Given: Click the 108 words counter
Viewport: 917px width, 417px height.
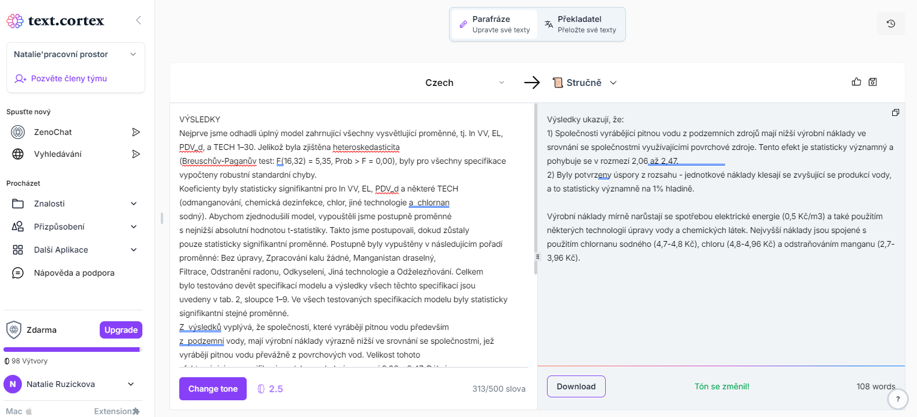Looking at the screenshot, I should 876,386.
